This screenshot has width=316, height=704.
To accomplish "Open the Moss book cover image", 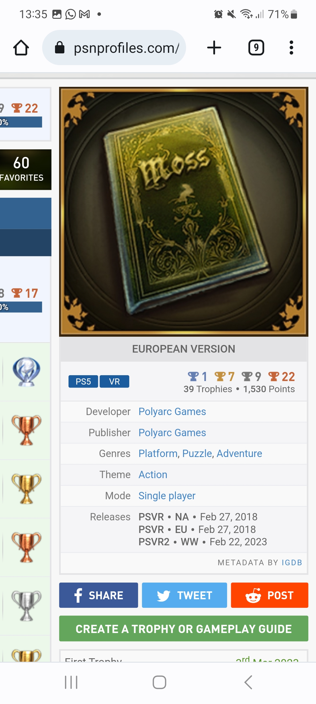I will (x=184, y=211).
